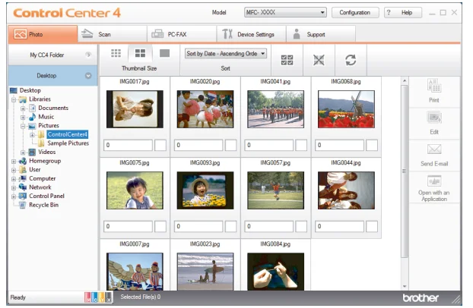473x308 pixels.
Task: Tick the checkbox under IMG0093.jpg
Action: click(x=231, y=226)
